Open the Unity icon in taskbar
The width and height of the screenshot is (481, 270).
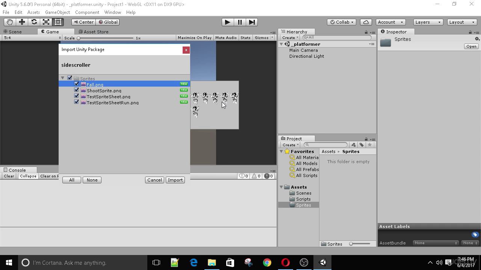322,262
